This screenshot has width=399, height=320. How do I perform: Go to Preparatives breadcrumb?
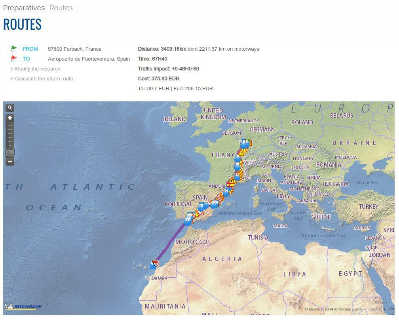[24, 8]
